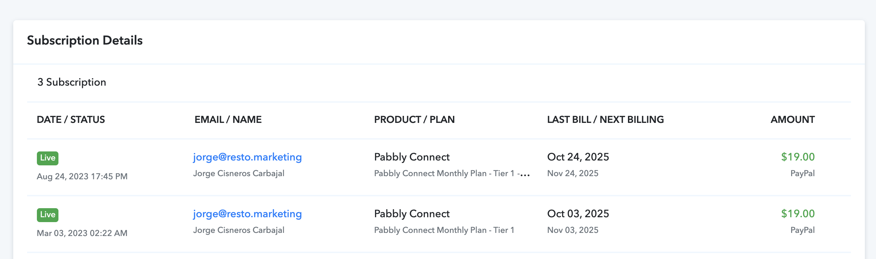
Task: Click the 3 Subscription count label
Action: 72,82
